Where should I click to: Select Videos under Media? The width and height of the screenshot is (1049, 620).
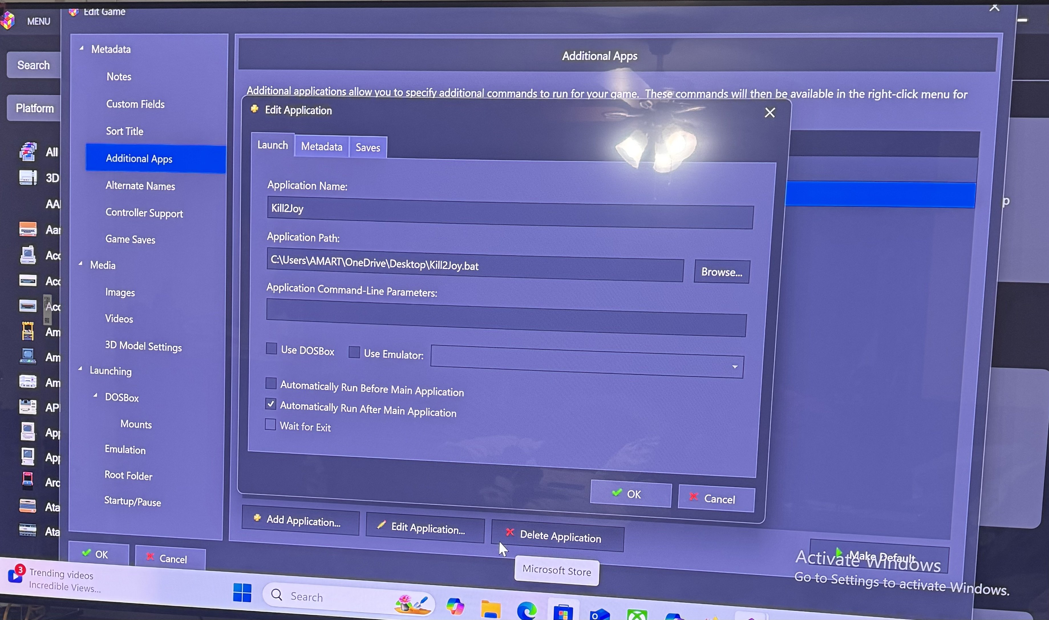pyautogui.click(x=119, y=319)
